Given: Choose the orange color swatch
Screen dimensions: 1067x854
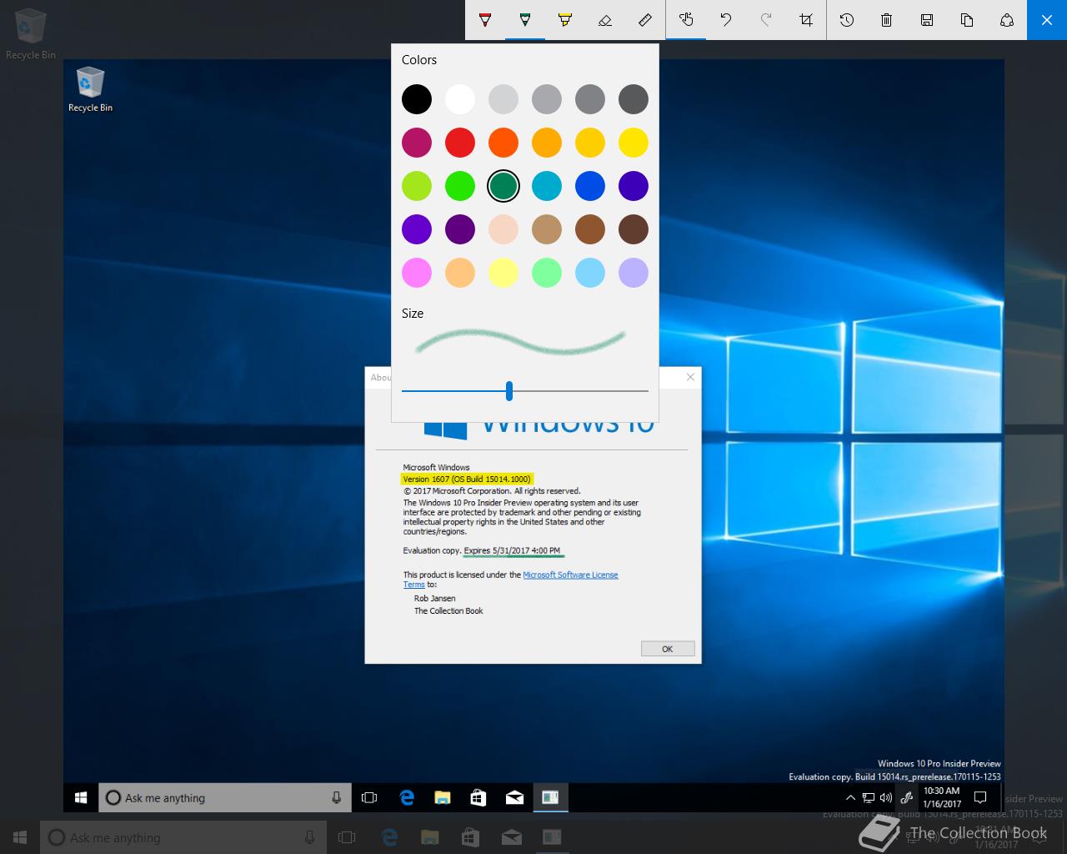Looking at the screenshot, I should [503, 143].
